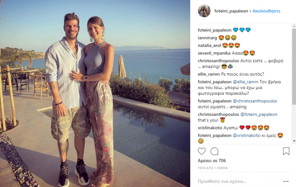Open commenter sevasti_mpanika's profile
This screenshot has width=296, height=187.
[x=214, y=53]
